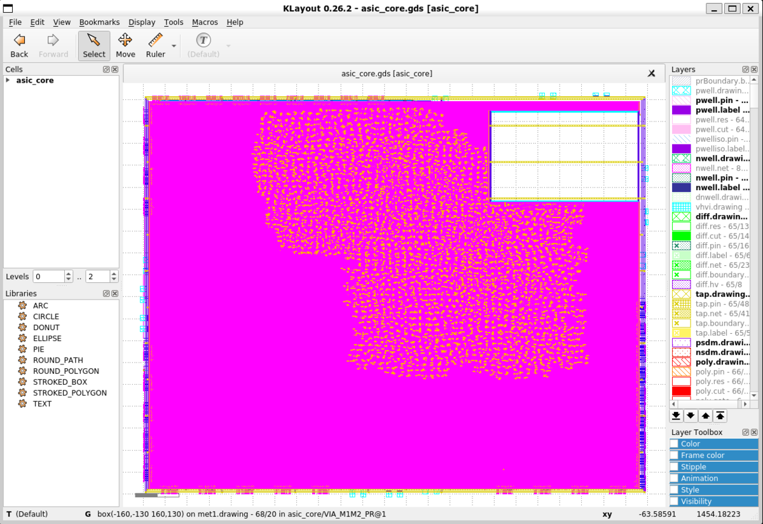Select the DONUT library item

click(x=46, y=327)
